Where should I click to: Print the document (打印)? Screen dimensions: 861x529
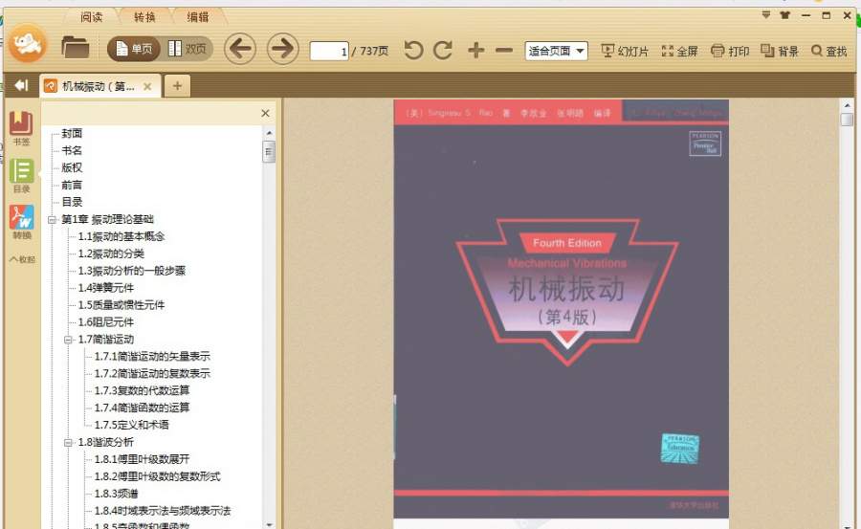tap(730, 51)
